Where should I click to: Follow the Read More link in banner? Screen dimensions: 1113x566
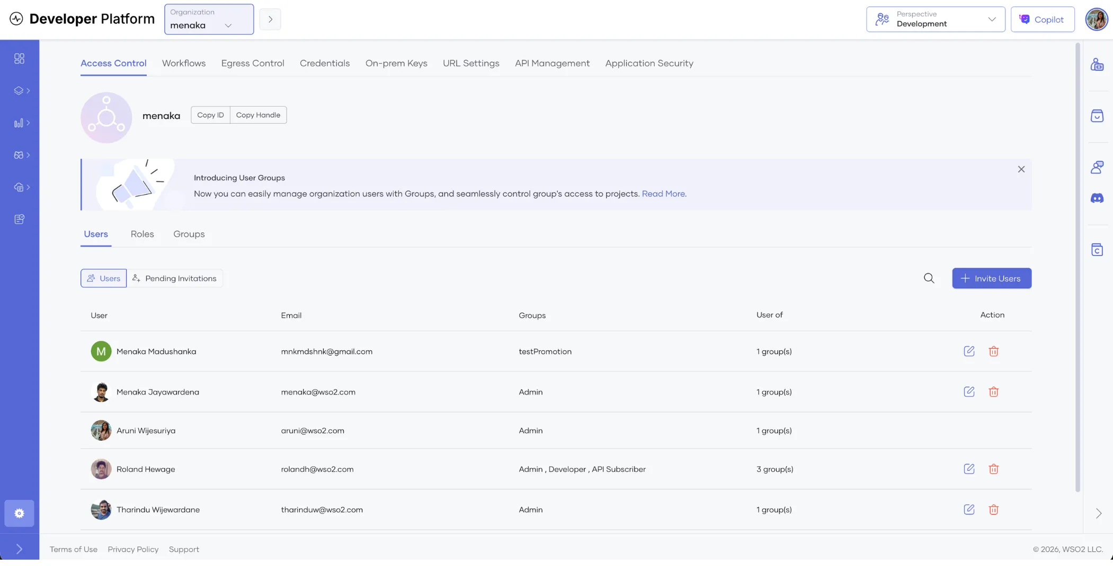pyautogui.click(x=663, y=194)
